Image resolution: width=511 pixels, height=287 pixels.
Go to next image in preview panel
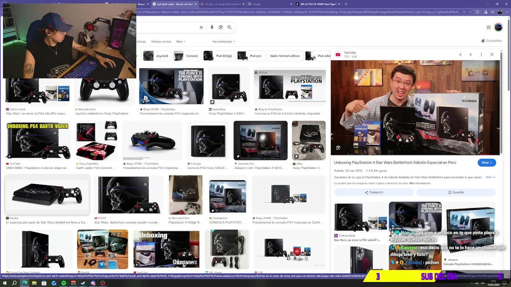click(x=471, y=55)
